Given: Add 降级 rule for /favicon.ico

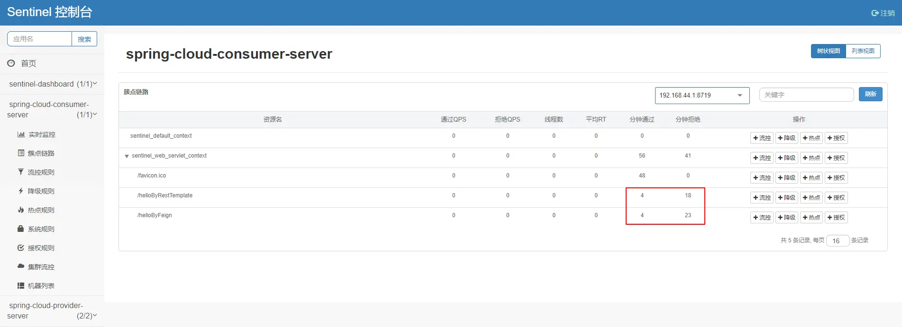Looking at the screenshot, I should tap(786, 178).
